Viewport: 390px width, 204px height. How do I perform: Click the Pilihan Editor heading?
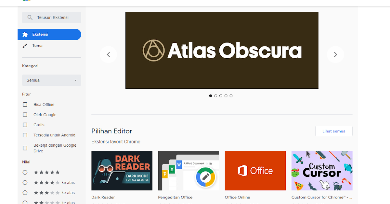click(112, 131)
